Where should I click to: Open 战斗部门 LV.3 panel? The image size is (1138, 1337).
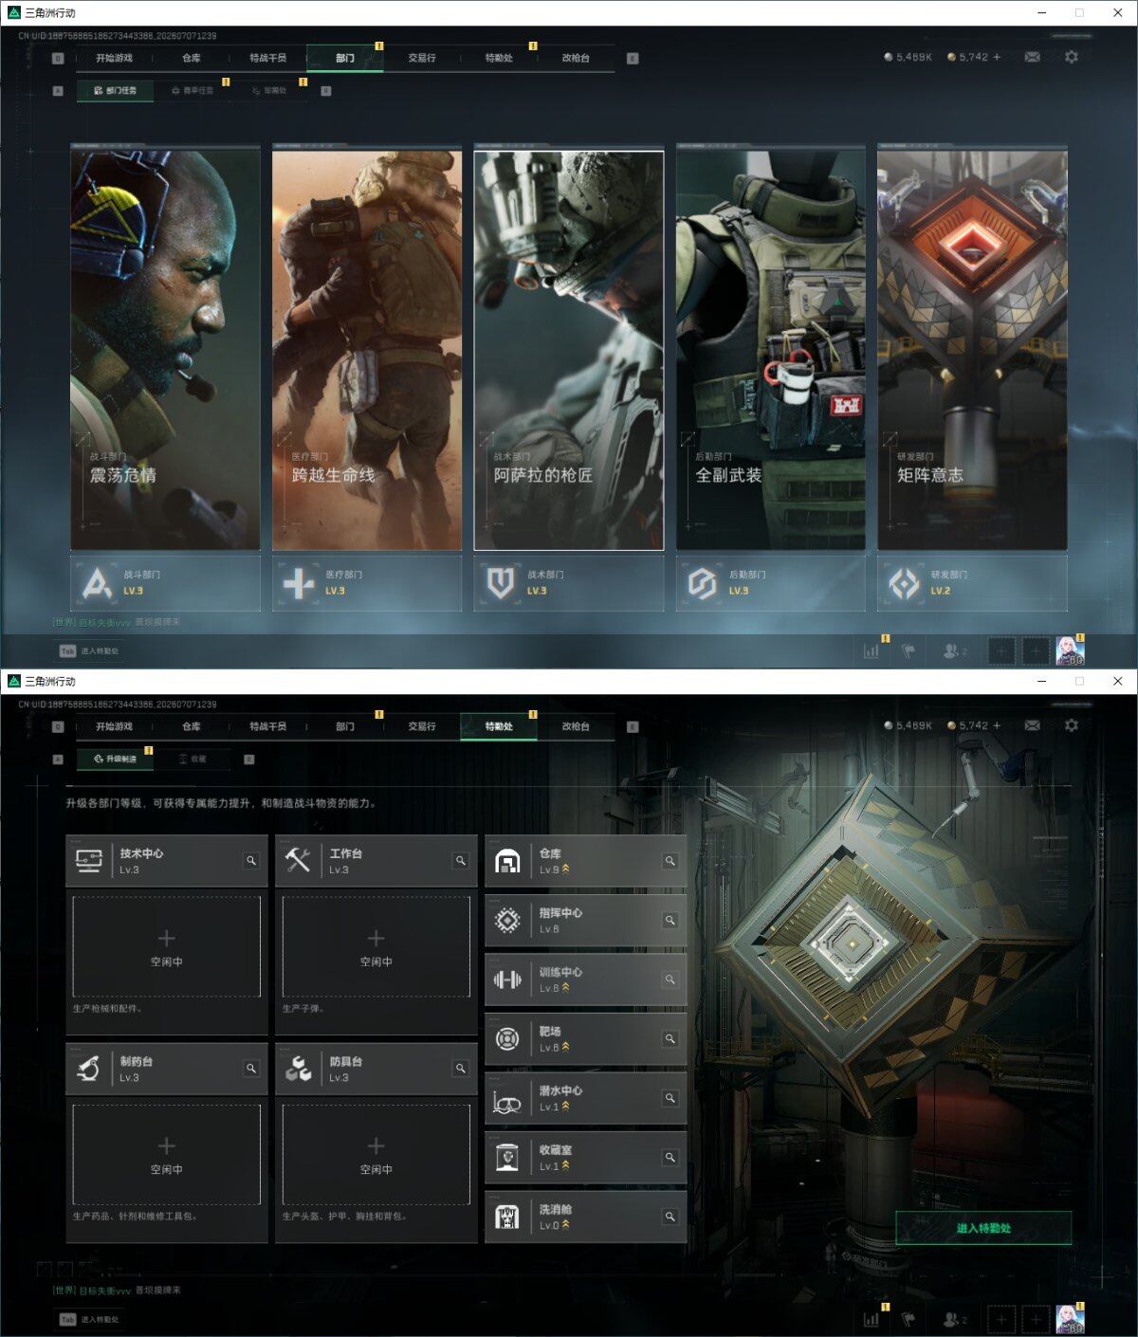[165, 583]
